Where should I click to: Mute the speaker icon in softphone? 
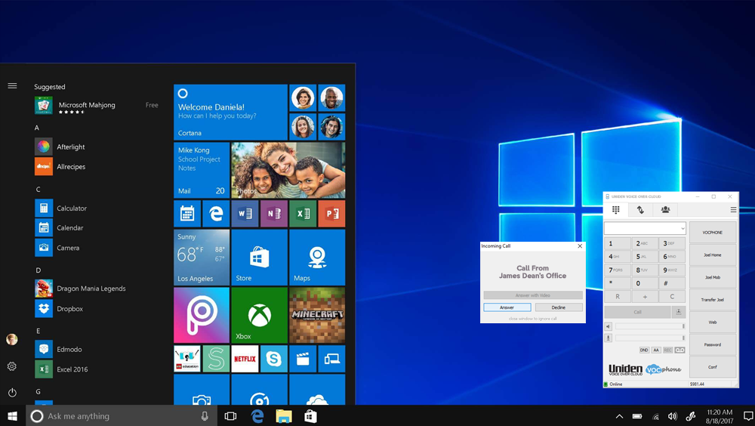click(x=608, y=326)
